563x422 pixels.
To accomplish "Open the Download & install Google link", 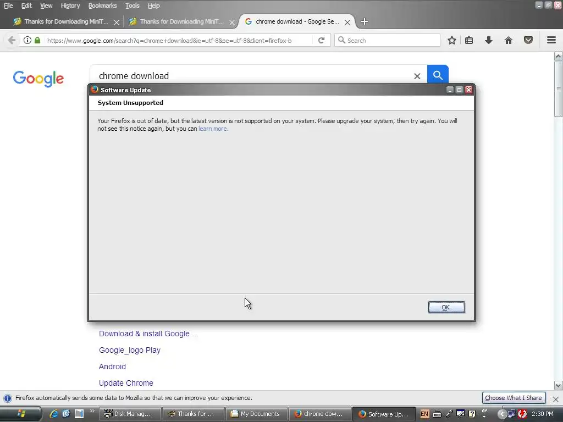I will pos(148,334).
